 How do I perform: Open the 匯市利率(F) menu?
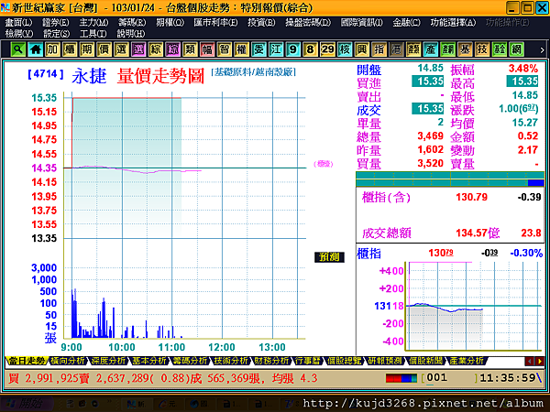215,22
